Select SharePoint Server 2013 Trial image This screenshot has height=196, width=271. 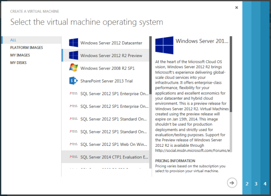coord(105,81)
